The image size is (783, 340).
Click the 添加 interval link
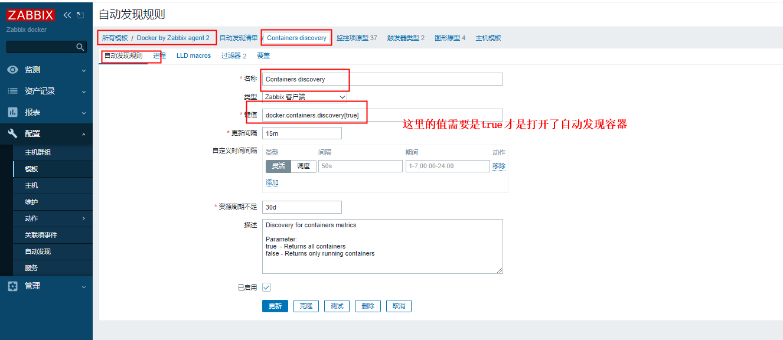pyautogui.click(x=272, y=183)
